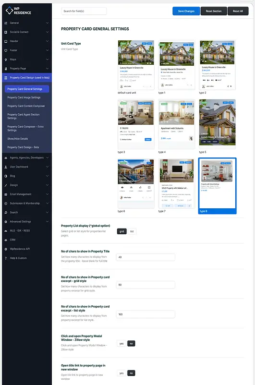Choose yes for open title link in new window
The height and width of the screenshot is (385, 255).
point(121,373)
